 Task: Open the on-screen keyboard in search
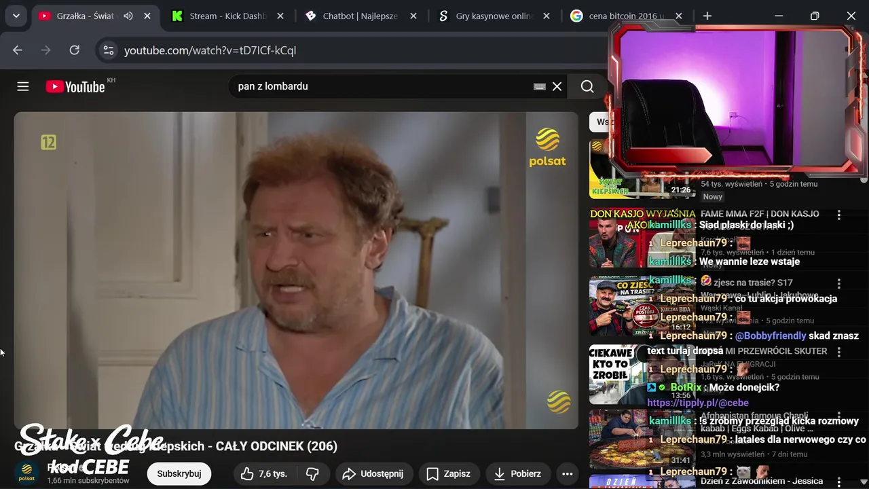click(540, 86)
